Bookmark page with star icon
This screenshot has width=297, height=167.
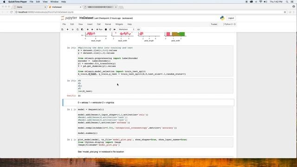tap(285, 12)
